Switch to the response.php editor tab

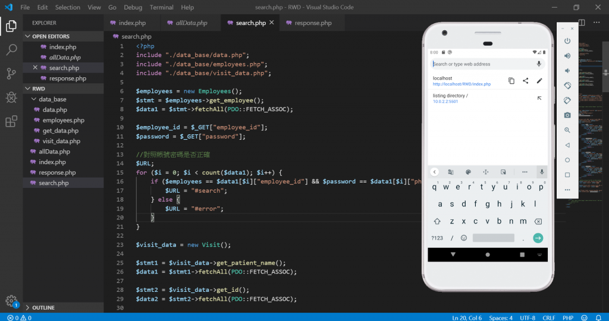point(313,23)
